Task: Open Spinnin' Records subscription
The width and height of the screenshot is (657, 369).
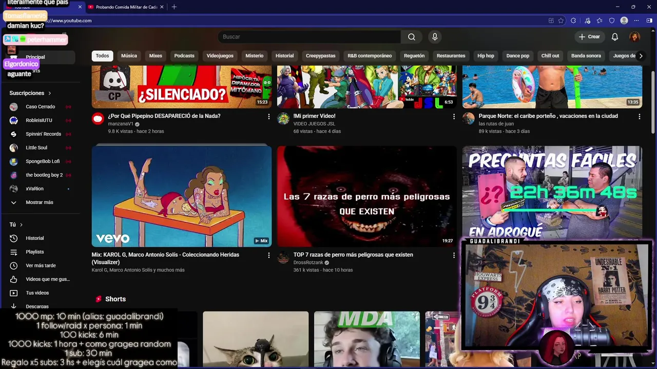Action: click(41, 134)
